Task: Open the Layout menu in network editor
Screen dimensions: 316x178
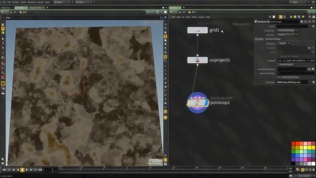Action: [x=201, y=17]
